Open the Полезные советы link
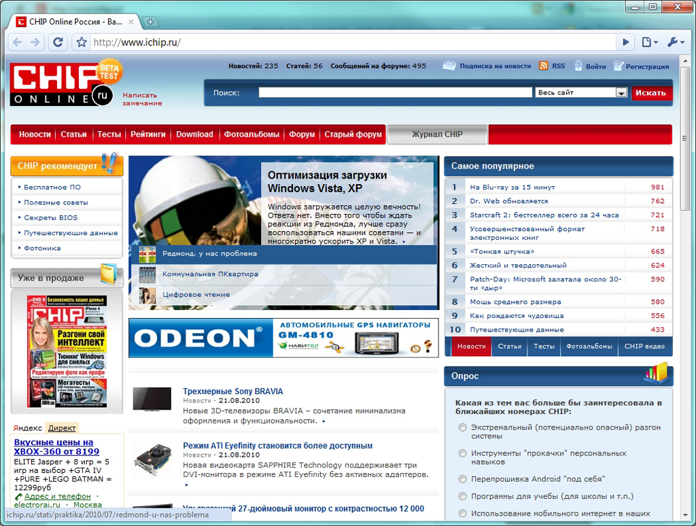696x526 pixels. (x=56, y=203)
